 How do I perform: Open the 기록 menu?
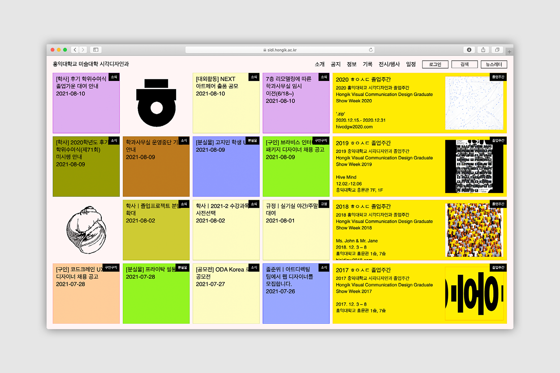coord(368,64)
